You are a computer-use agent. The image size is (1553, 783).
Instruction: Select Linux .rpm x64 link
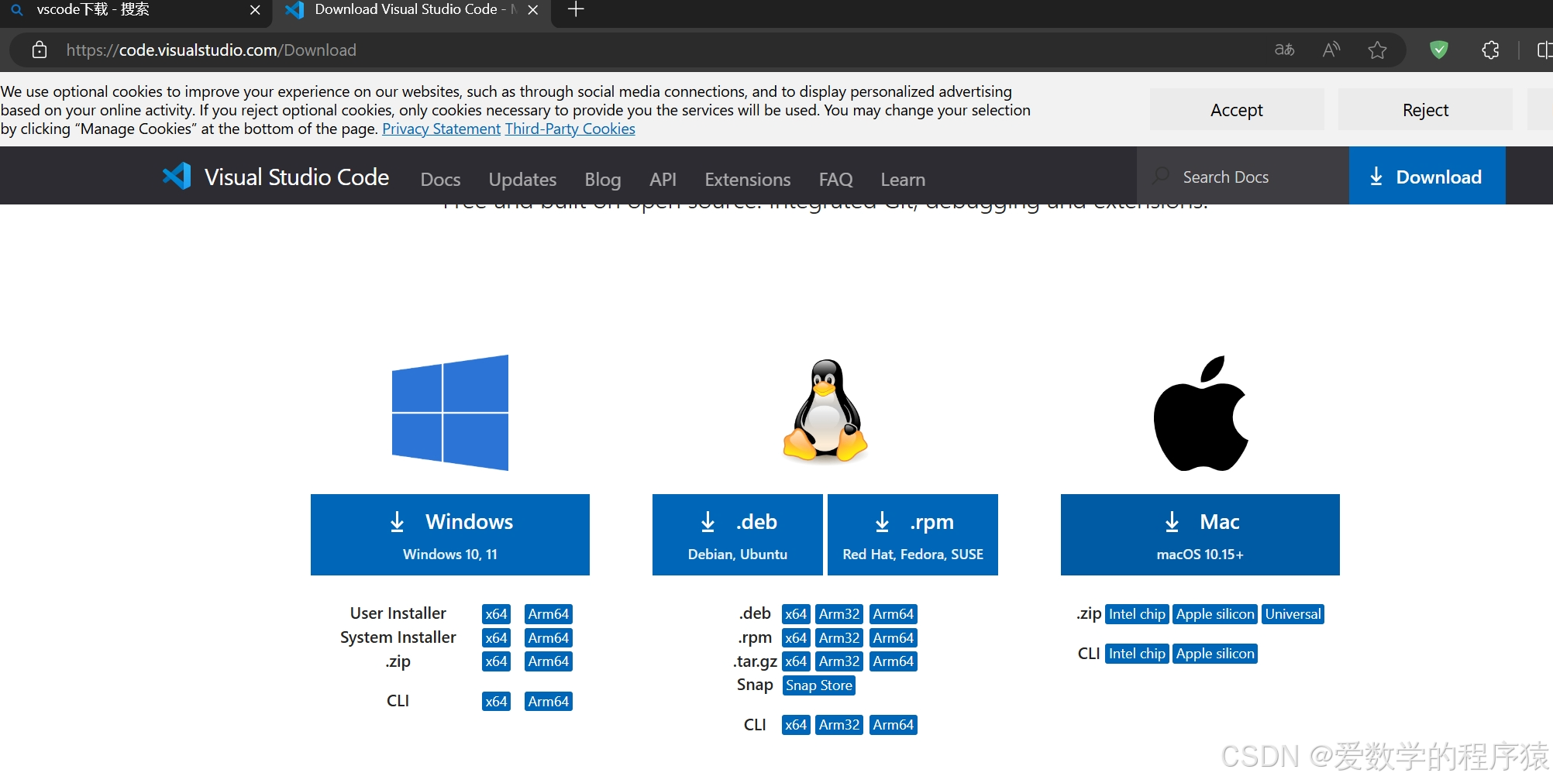coord(796,638)
